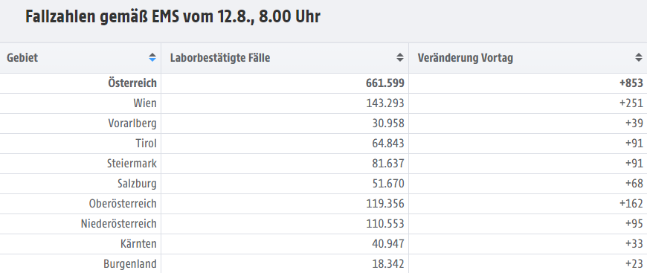This screenshot has width=647, height=273.
Task: Click the Veränderung Vortag column header text
Action: [x=466, y=58]
